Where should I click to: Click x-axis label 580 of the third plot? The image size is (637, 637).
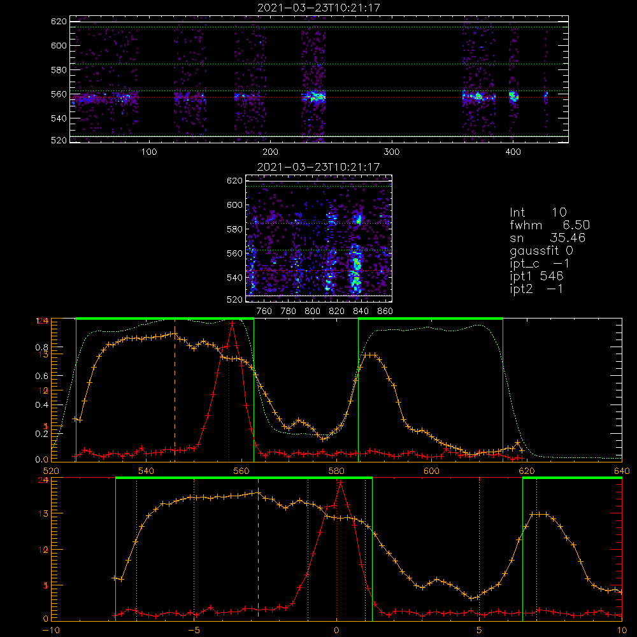coord(336,471)
